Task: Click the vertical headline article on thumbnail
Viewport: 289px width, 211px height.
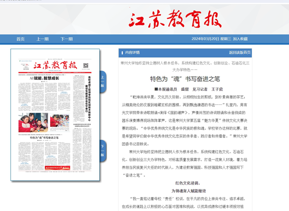Action: click(x=88, y=99)
